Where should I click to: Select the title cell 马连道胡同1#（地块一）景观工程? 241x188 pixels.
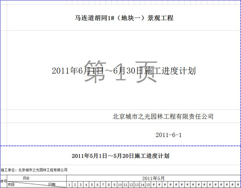[124, 18]
